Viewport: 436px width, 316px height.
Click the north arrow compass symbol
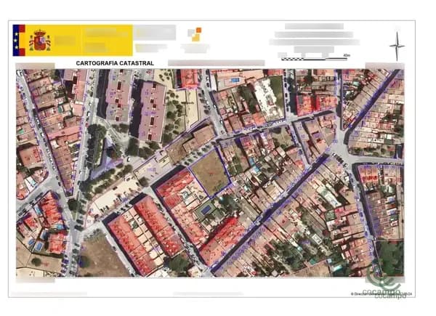[x=397, y=46]
